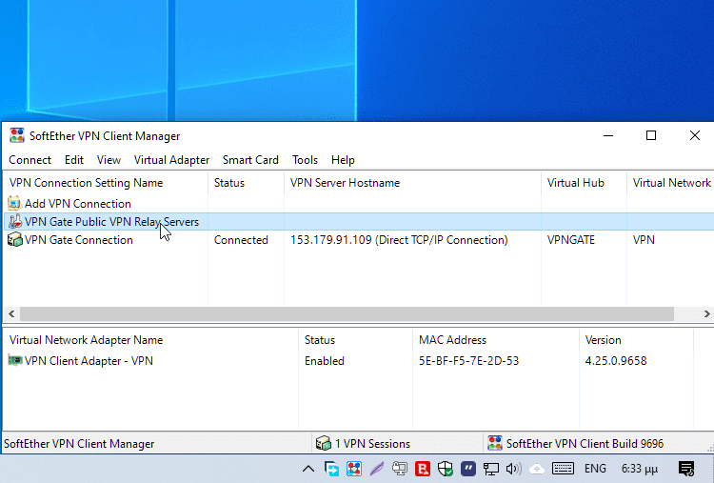Select the VPN Gate Connection row text
Viewport: 714px width, 483px height.
tap(79, 240)
